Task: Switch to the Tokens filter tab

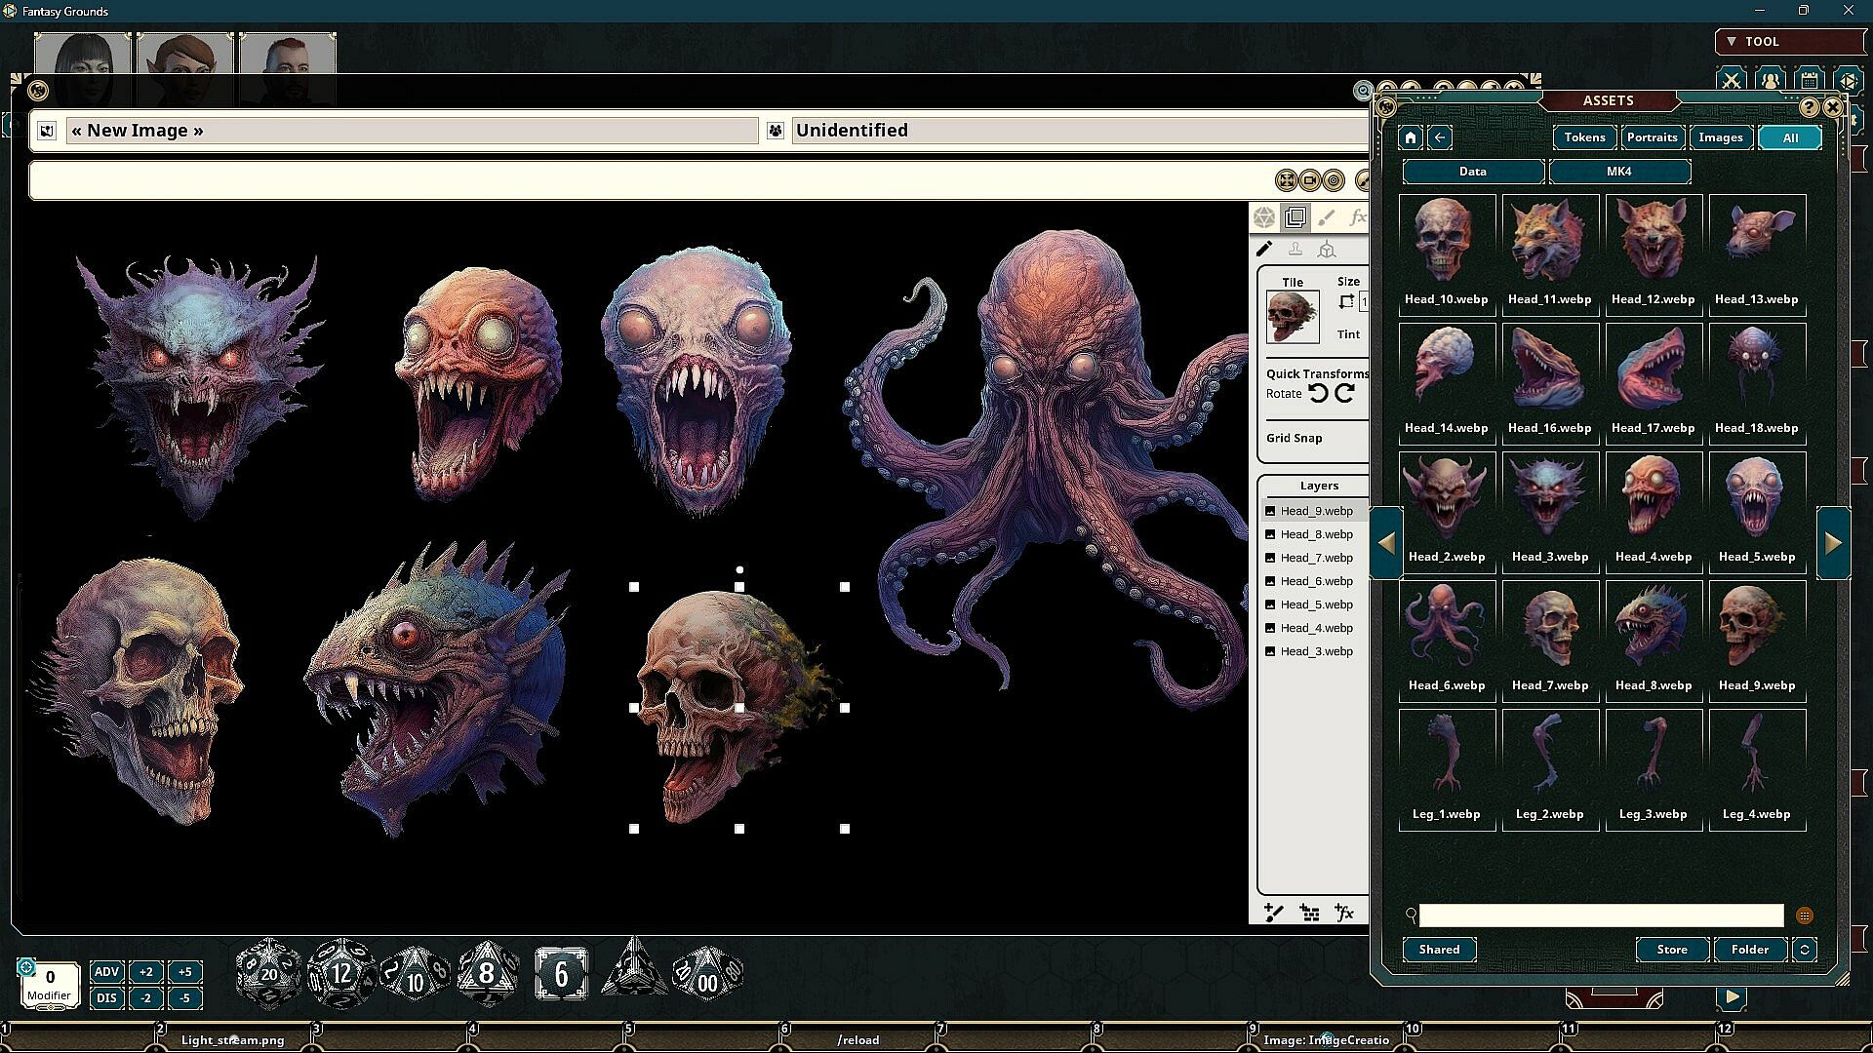Action: pyautogui.click(x=1584, y=137)
